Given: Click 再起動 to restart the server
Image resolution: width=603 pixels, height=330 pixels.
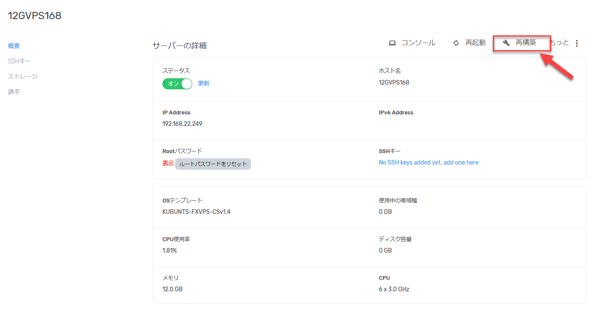Looking at the screenshot, I should pos(477,43).
